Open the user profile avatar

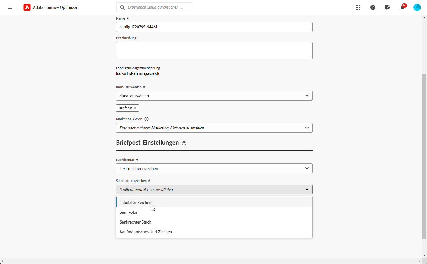[x=417, y=7]
